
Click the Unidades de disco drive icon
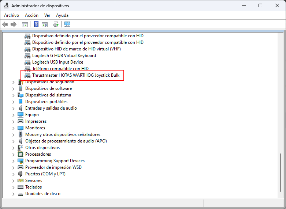click(21, 194)
